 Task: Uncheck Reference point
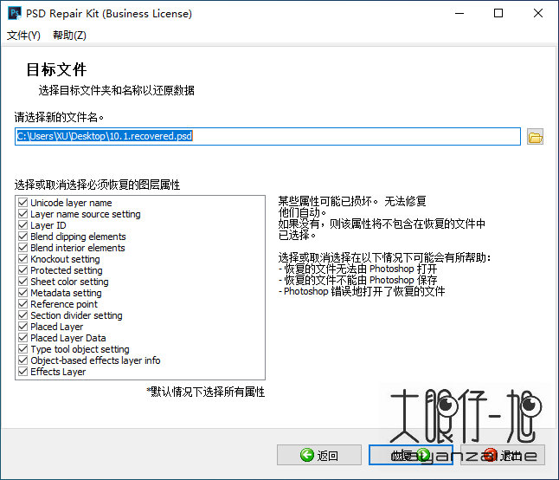(22, 304)
